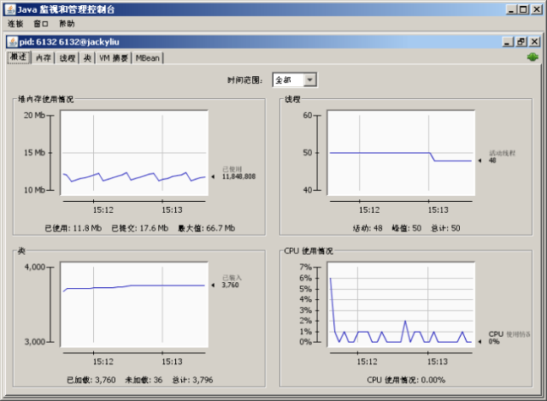Click the classes loaded chart
Viewport: 547px width, 401px height.
(134, 304)
